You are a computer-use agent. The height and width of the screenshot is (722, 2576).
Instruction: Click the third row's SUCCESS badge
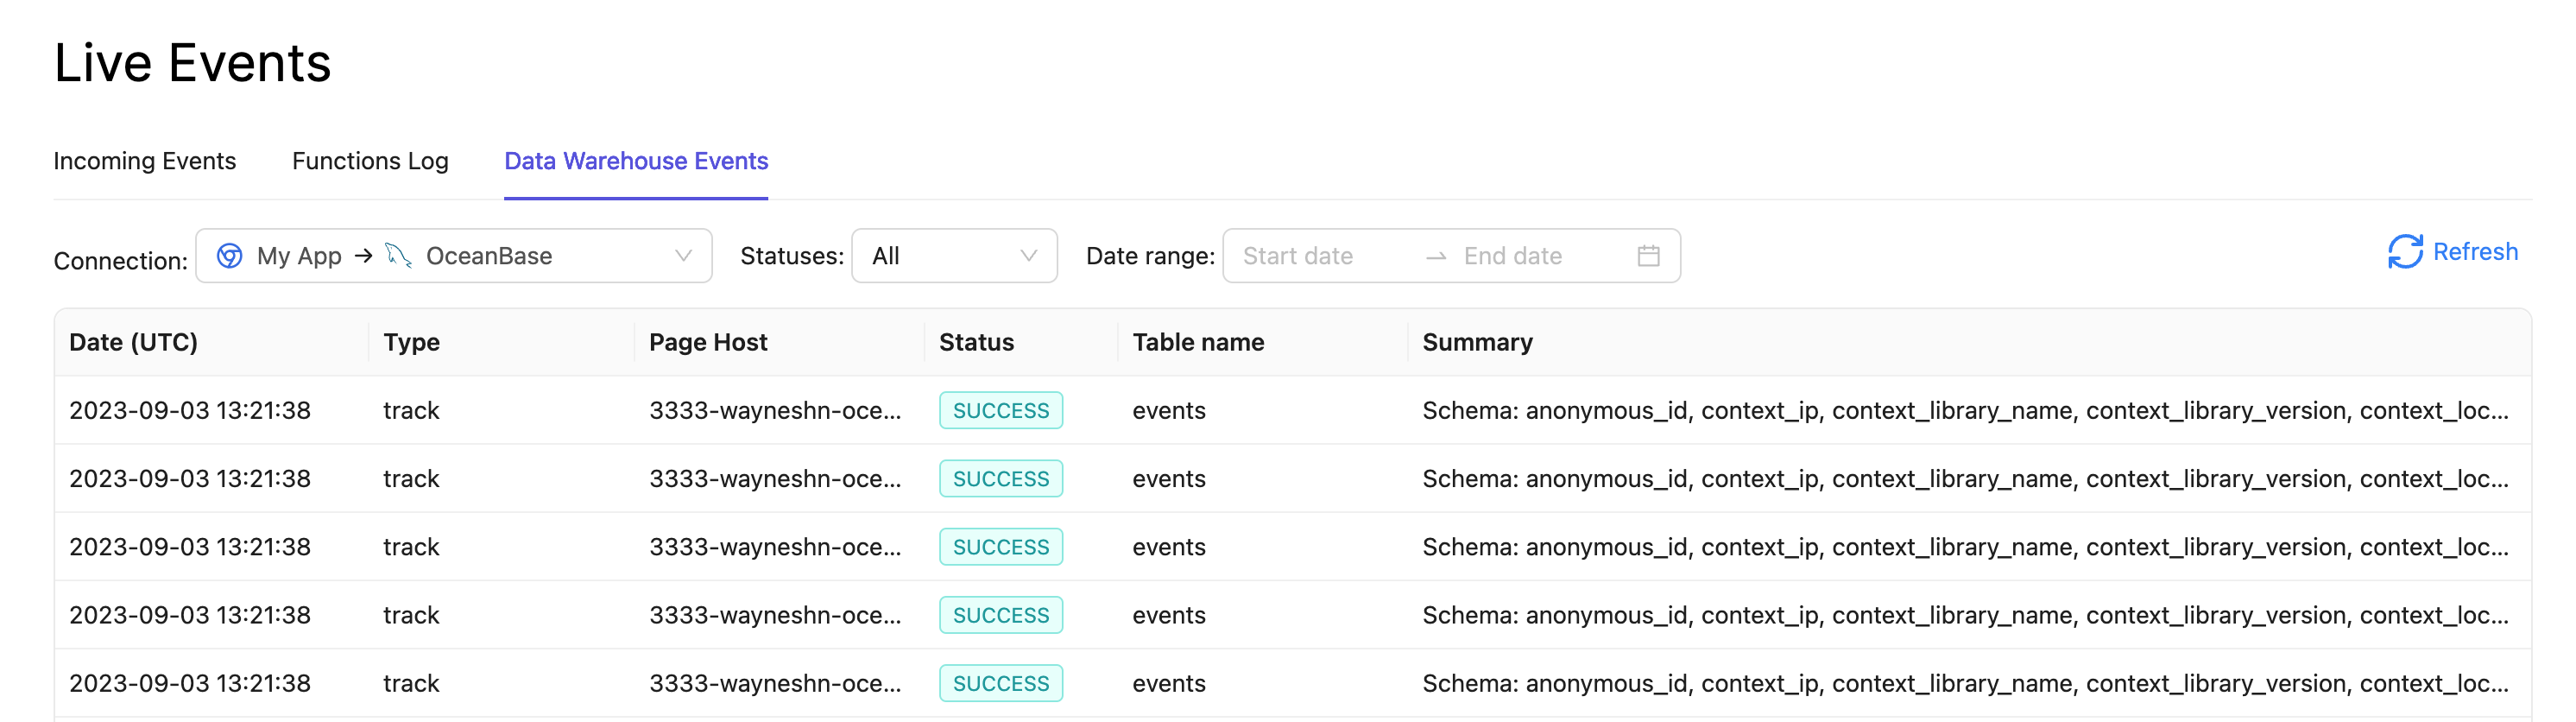tap(1001, 547)
